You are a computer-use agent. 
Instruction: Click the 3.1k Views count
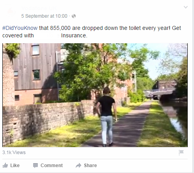click(x=14, y=153)
